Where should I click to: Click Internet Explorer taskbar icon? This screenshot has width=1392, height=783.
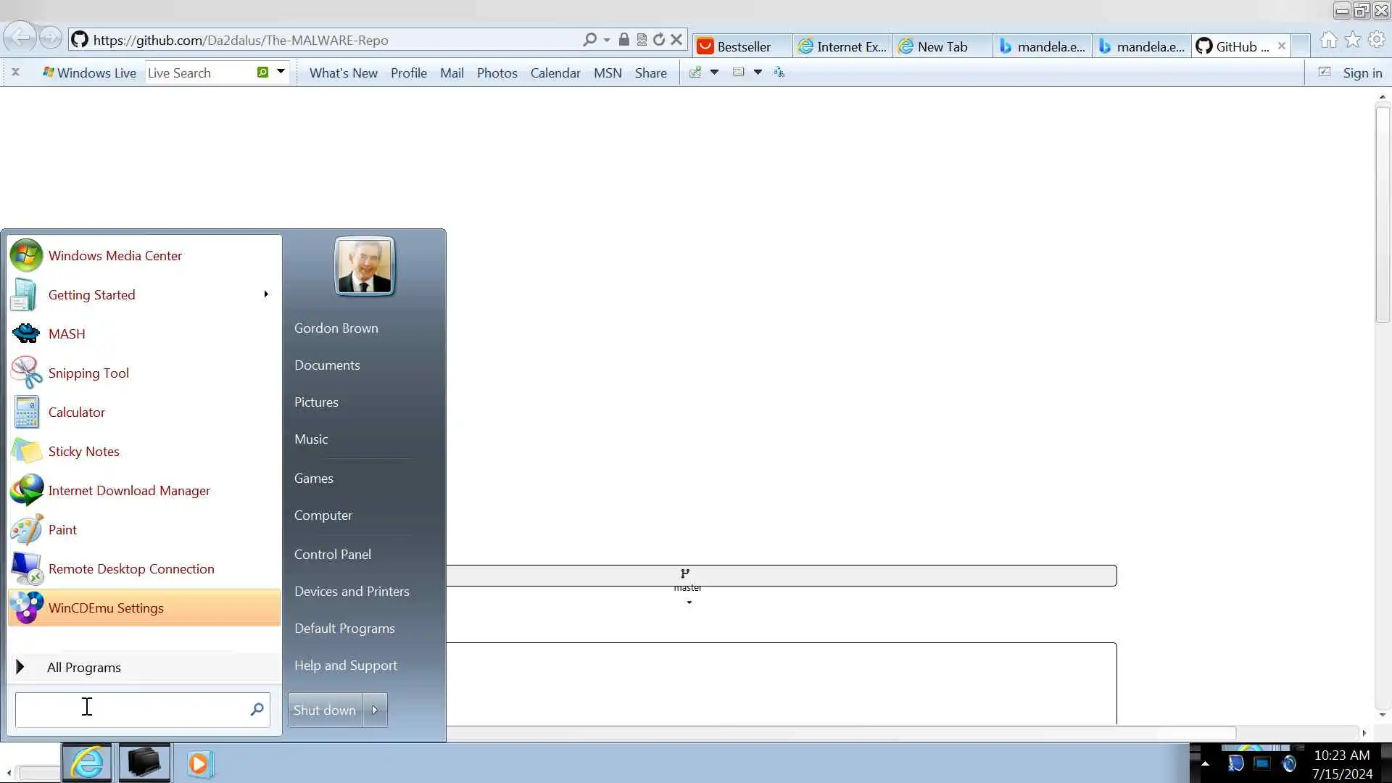[x=87, y=763]
